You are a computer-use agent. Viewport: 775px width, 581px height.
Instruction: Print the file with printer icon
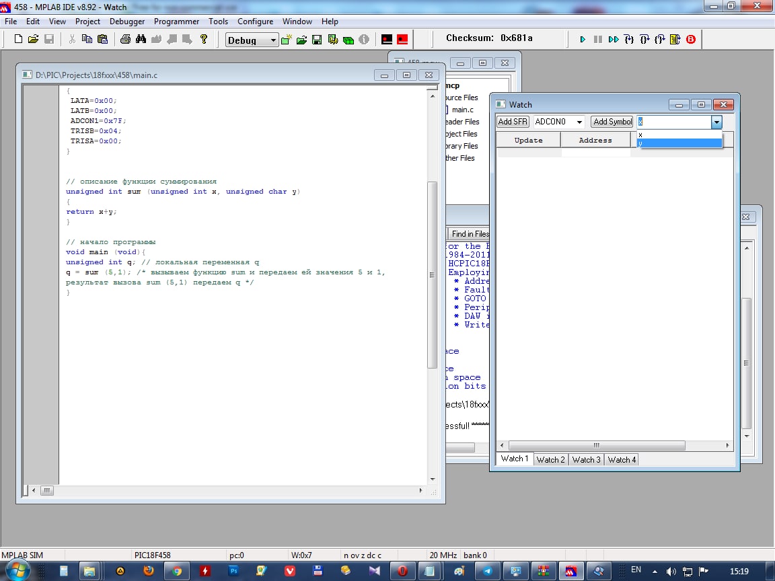tap(126, 39)
